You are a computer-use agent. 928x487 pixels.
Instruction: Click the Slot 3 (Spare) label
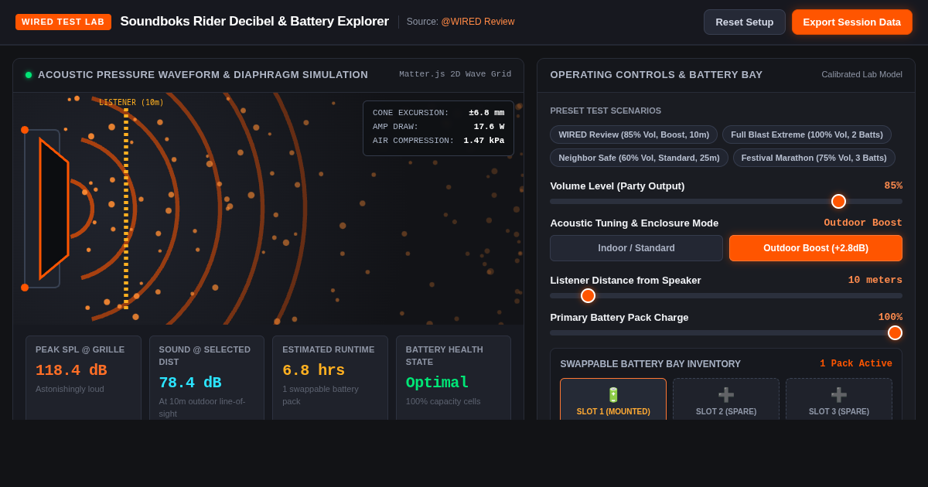tap(839, 411)
